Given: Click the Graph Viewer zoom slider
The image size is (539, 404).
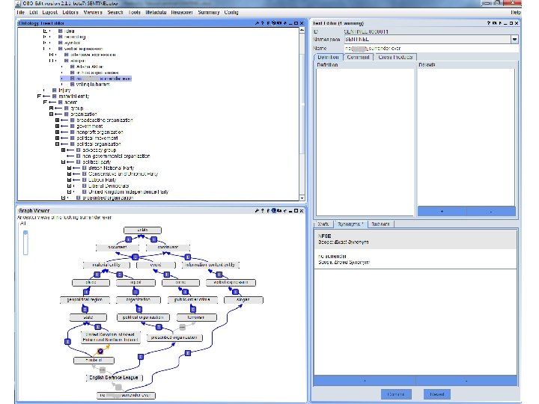Looking at the screenshot, I should tap(25, 242).
